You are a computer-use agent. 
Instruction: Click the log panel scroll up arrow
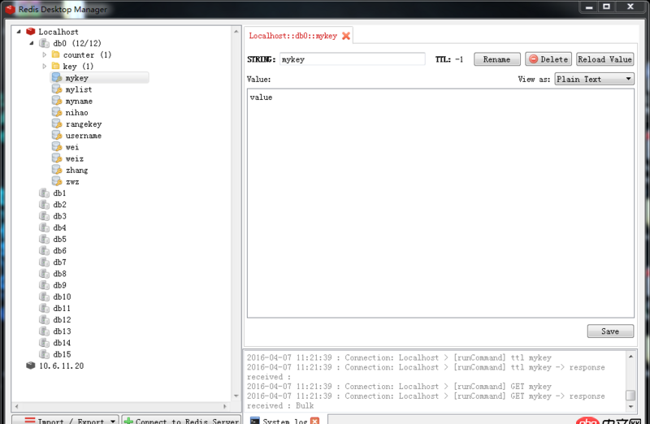pyautogui.click(x=630, y=357)
